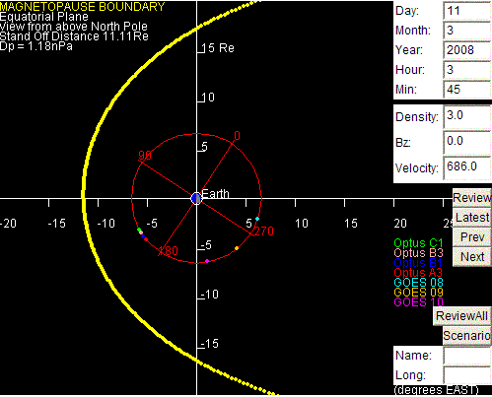Viewport: 492px width, 397px height.
Task: Click the red 0 longitude label
Action: point(237,136)
